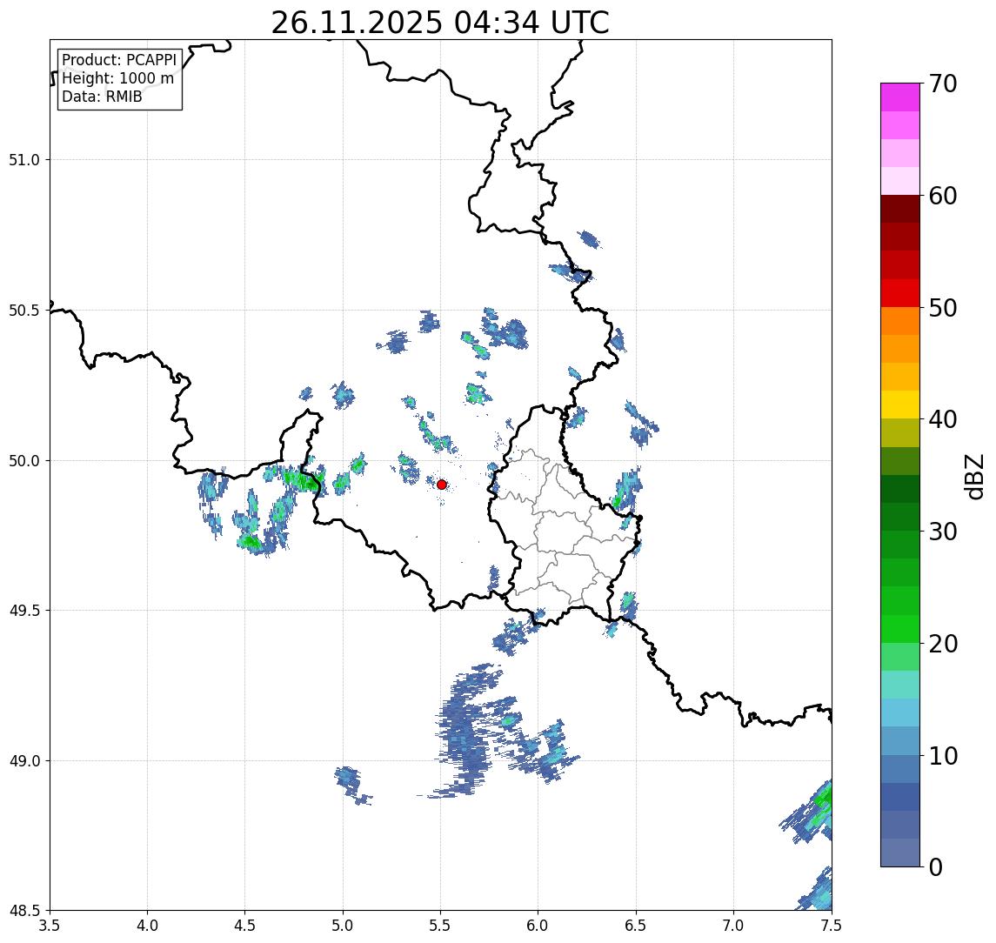996x943 pixels.
Task: Click the latitude tick label '49.5'
Action: click(24, 611)
